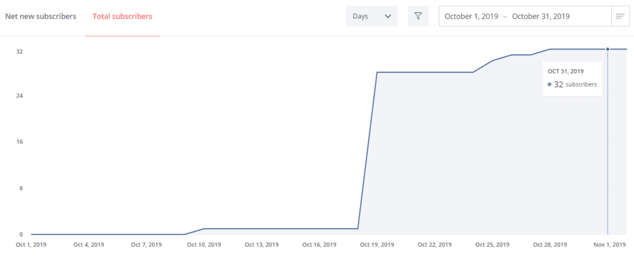
Task: Click the Oct 16, 2019 axis label
Action: tap(319, 245)
